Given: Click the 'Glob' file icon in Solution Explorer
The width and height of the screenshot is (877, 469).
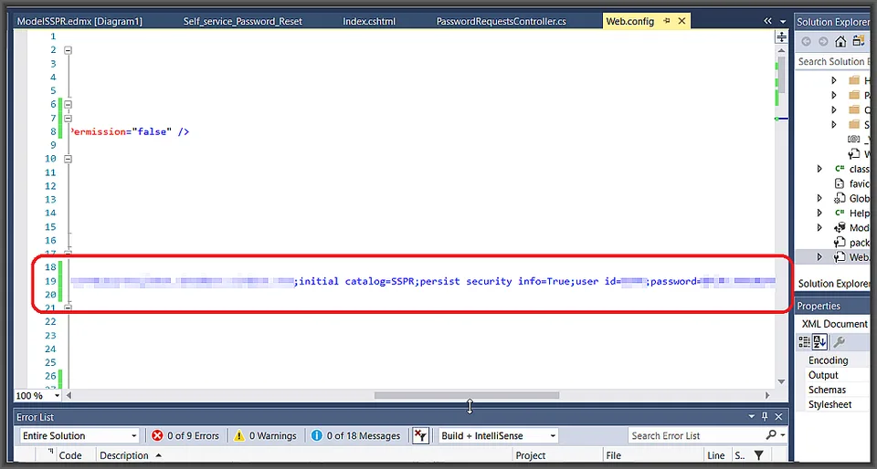Looking at the screenshot, I should point(839,198).
